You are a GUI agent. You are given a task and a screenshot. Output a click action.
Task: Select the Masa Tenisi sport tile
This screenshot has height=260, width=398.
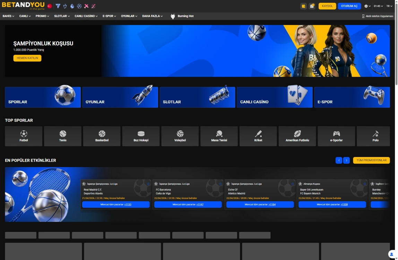219,136
